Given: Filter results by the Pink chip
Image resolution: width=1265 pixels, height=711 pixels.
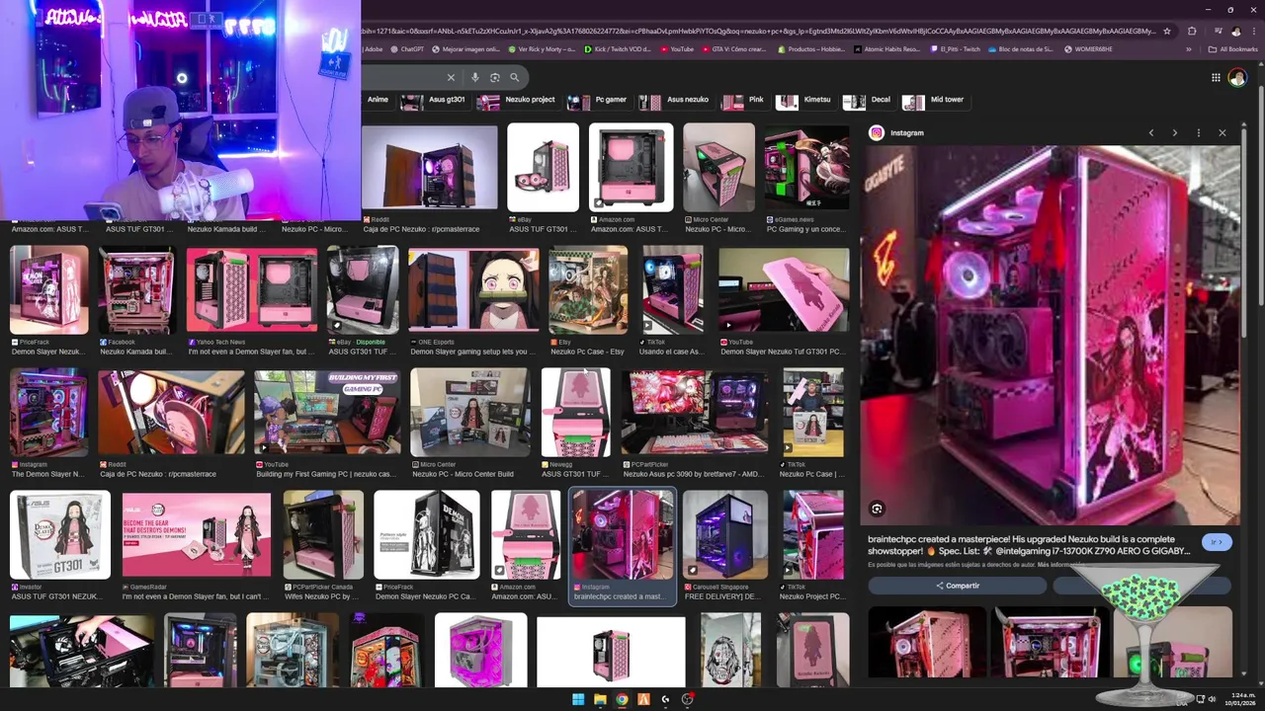Looking at the screenshot, I should (x=744, y=100).
